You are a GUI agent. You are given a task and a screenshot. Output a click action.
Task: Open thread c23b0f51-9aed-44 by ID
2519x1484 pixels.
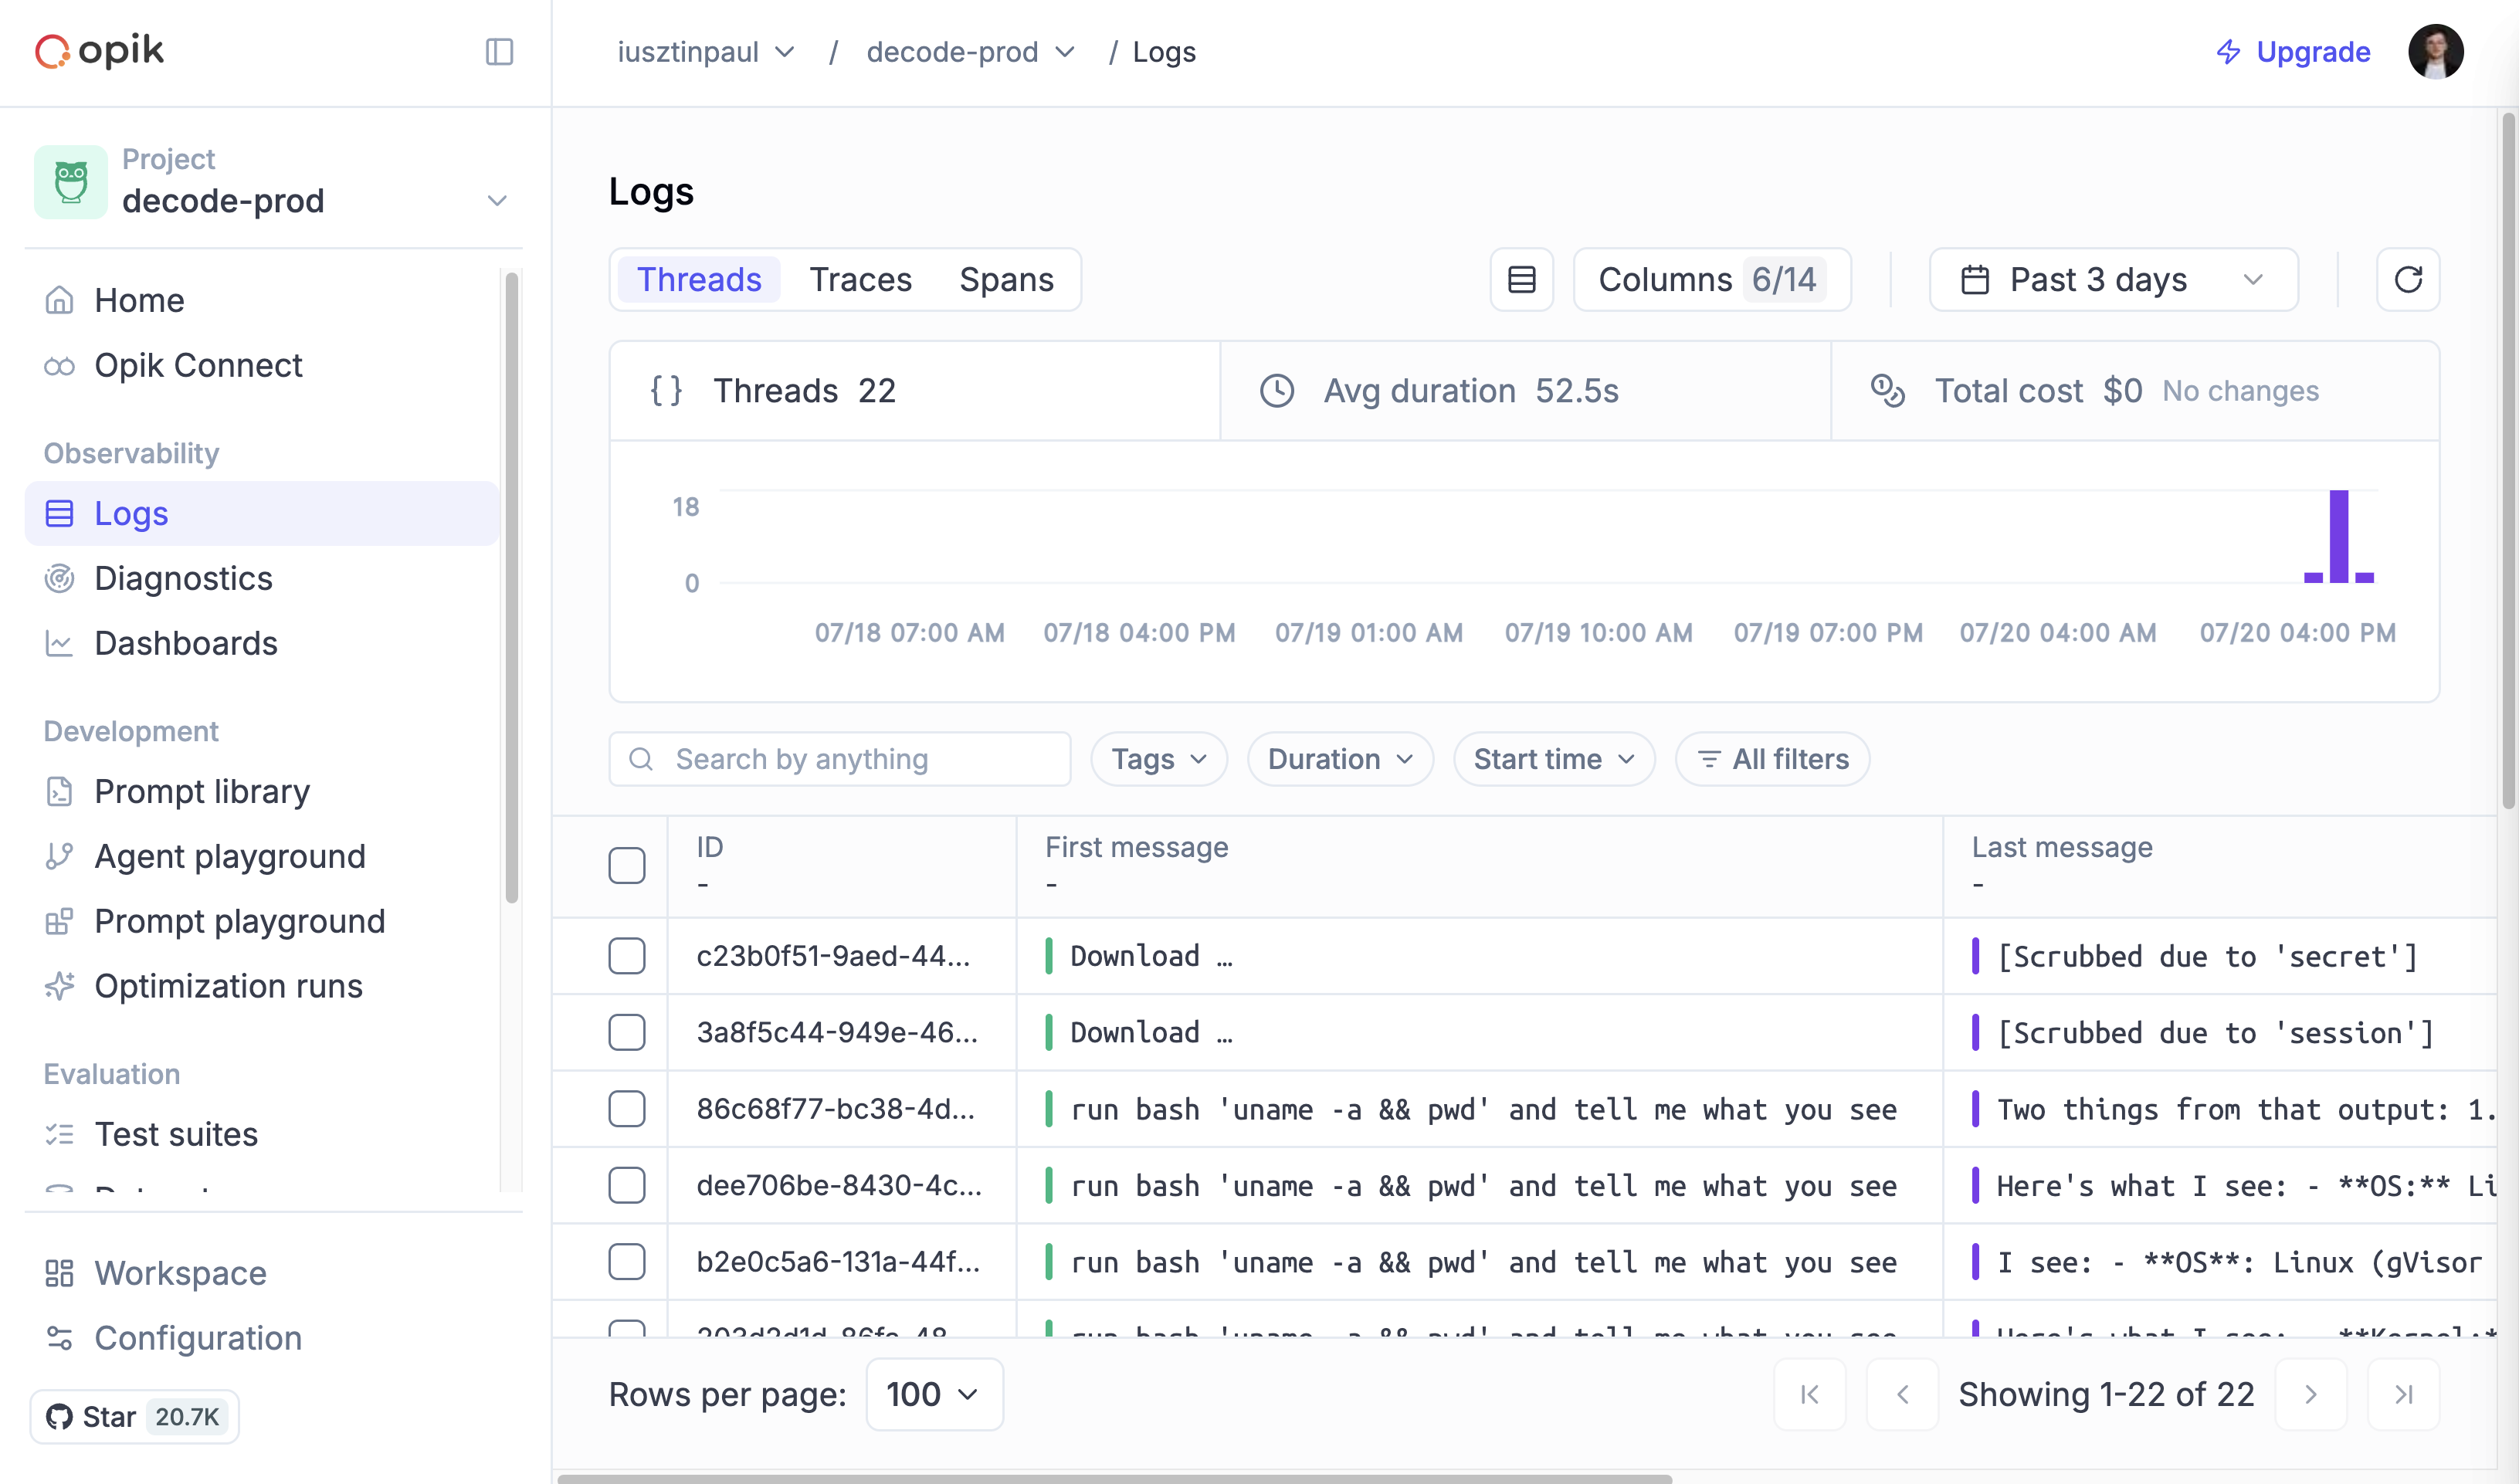[x=833, y=956]
